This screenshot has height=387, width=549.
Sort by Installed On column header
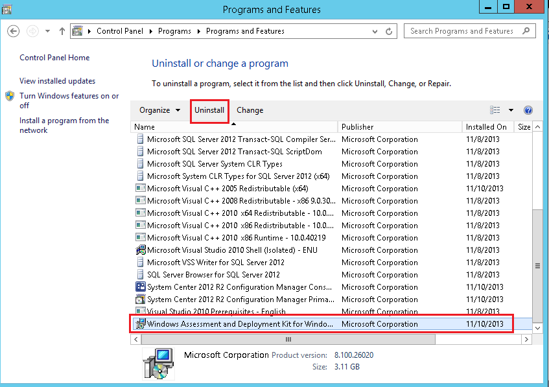pyautogui.click(x=486, y=127)
